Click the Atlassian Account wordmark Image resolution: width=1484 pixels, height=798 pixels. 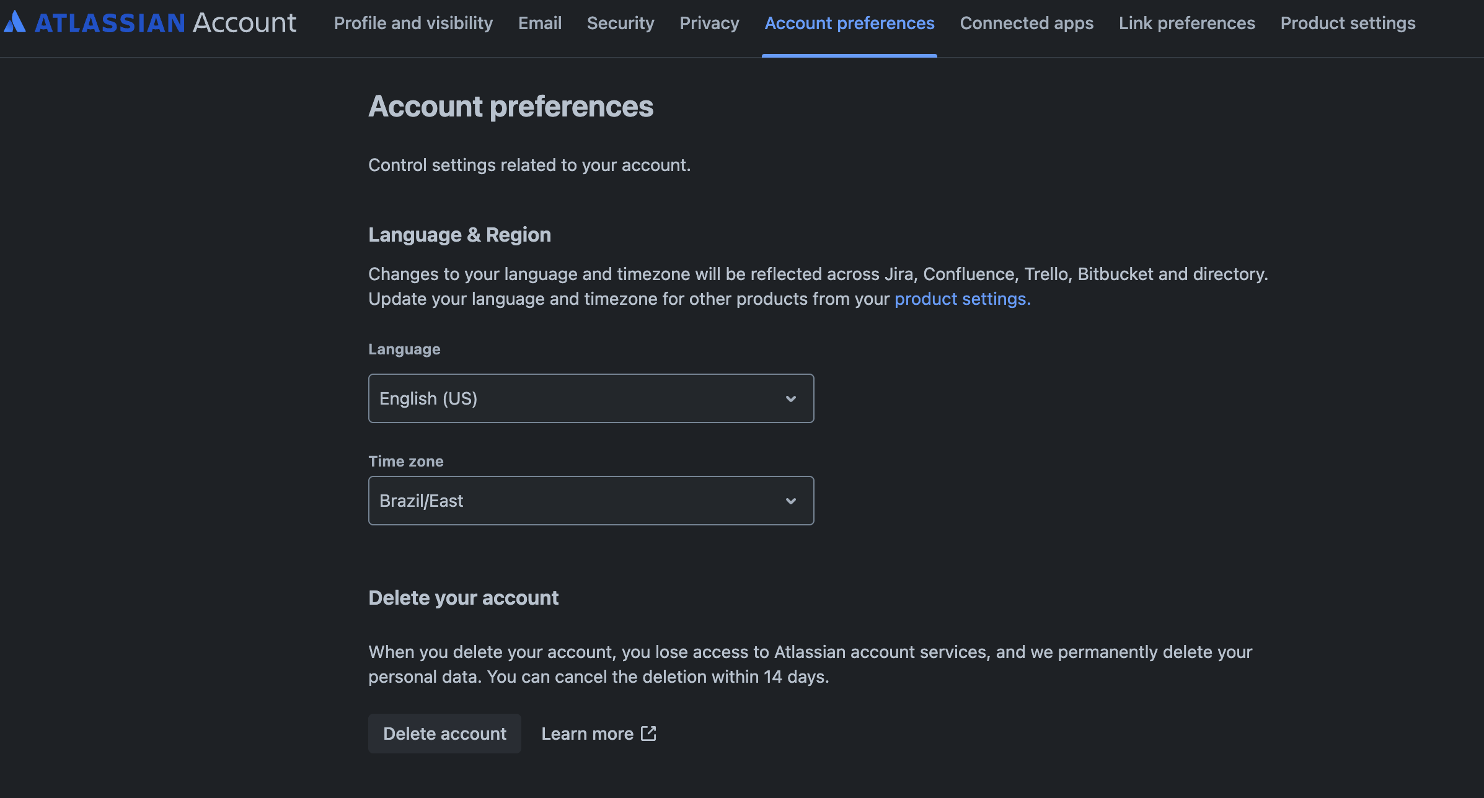coord(166,24)
